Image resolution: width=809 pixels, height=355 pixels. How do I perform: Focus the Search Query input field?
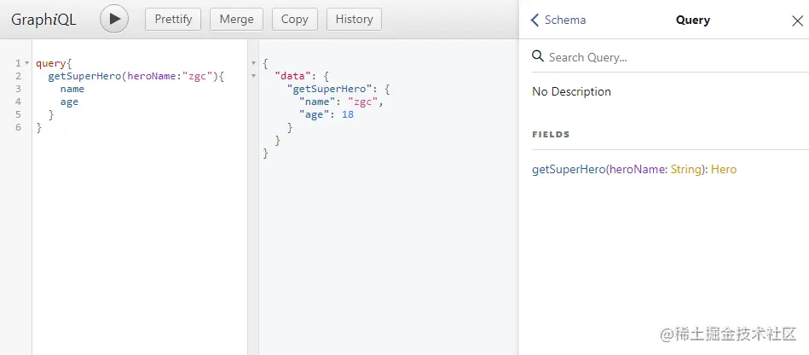click(x=665, y=57)
